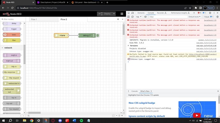Viewport: 220px width, 123px height.
Task: Click the canvas horizontal scrollbar
Action: click(x=34, y=113)
